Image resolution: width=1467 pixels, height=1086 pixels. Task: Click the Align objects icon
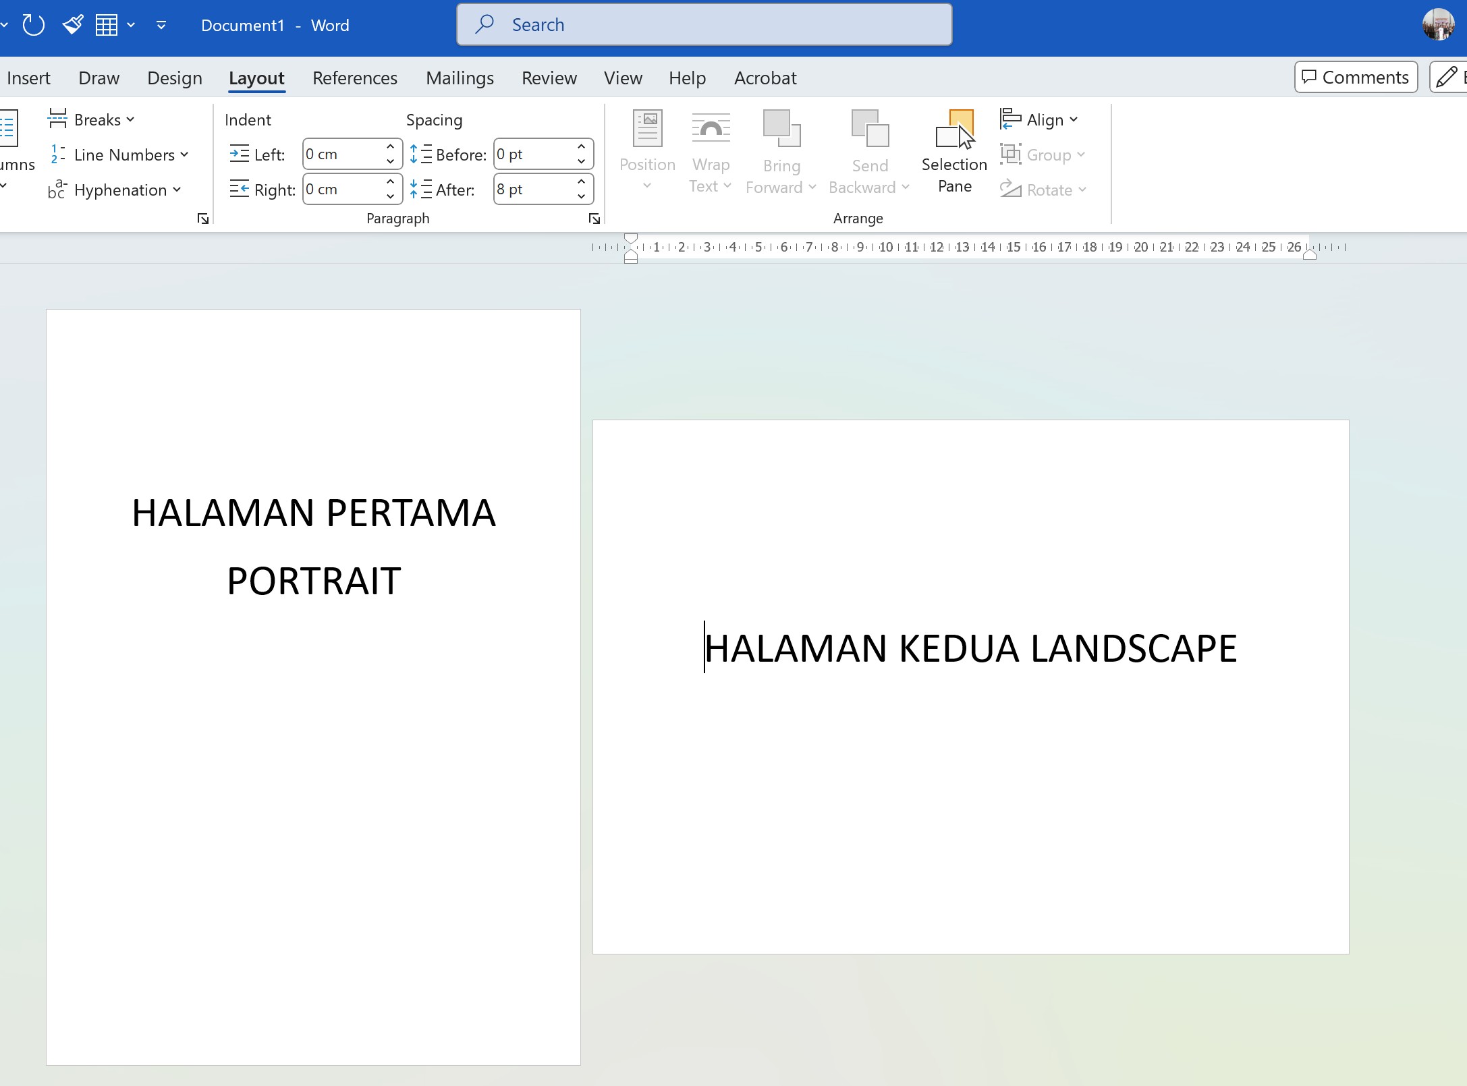(1010, 119)
